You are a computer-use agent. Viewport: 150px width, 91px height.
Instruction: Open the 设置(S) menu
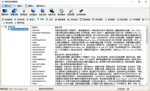[18, 6]
